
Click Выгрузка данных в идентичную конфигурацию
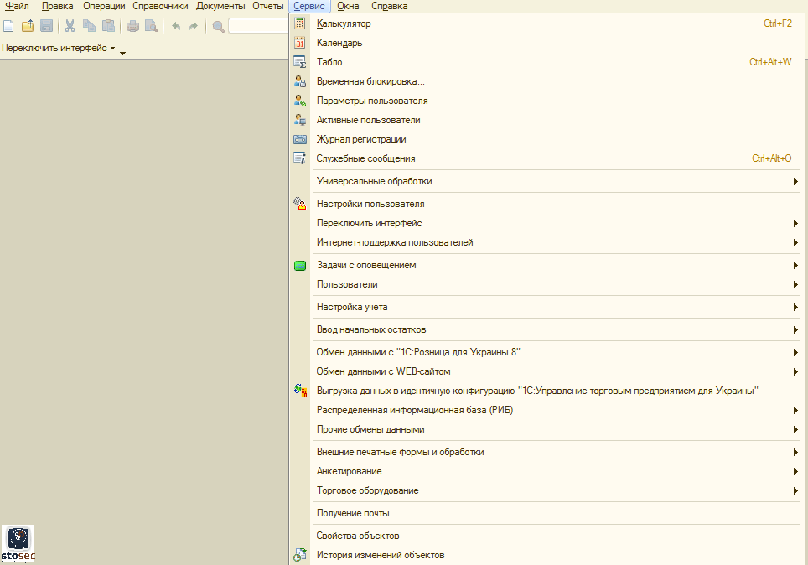click(x=536, y=391)
